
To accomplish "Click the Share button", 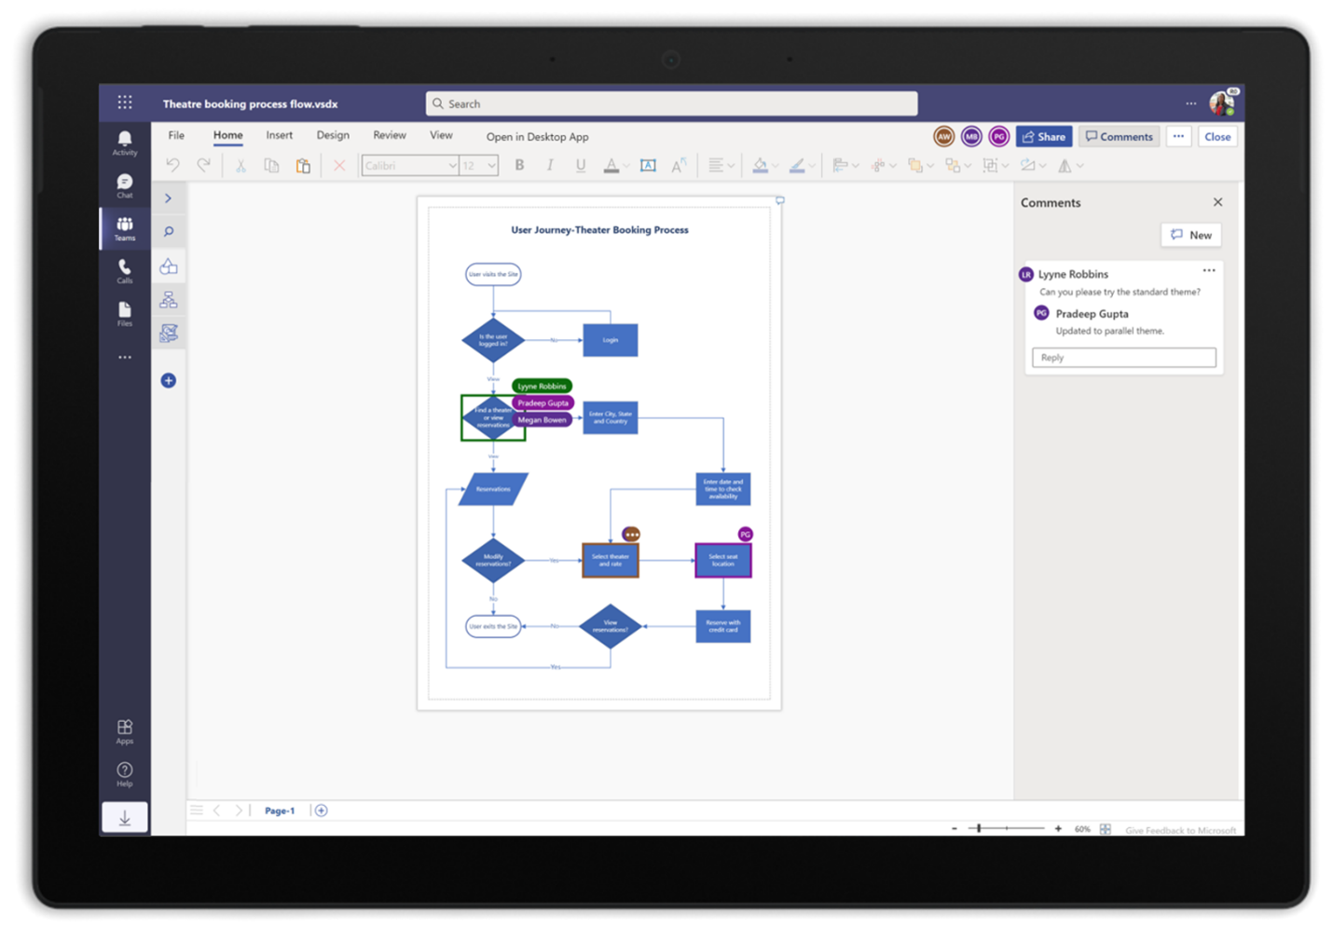I will [x=1043, y=136].
